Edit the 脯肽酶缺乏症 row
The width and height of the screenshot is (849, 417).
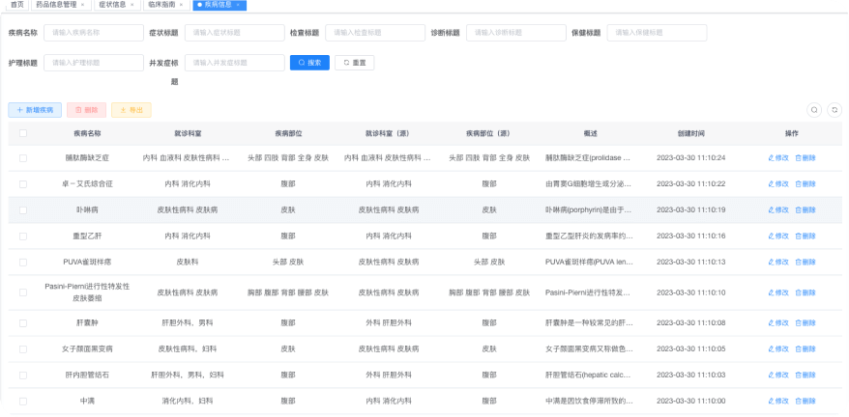778,158
